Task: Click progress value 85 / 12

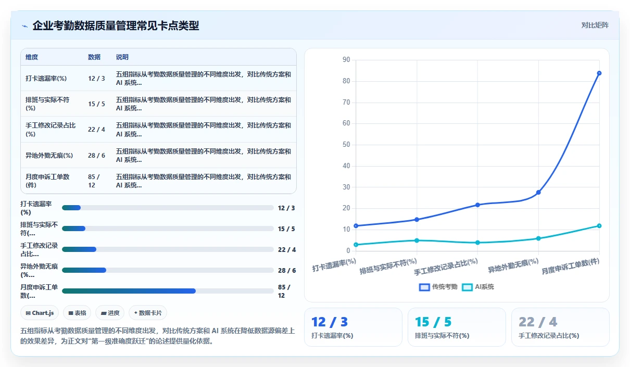Action: (x=284, y=291)
